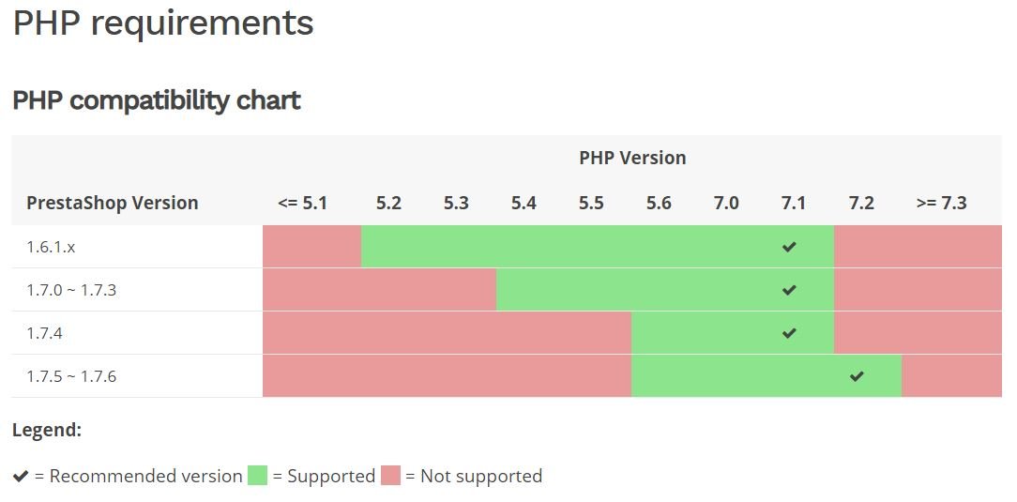Click the 1.7.4 row label

click(44, 333)
